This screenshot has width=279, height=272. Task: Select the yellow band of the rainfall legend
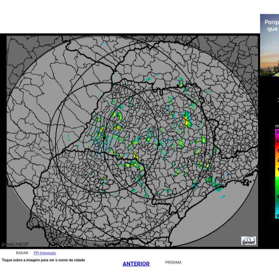277,171
